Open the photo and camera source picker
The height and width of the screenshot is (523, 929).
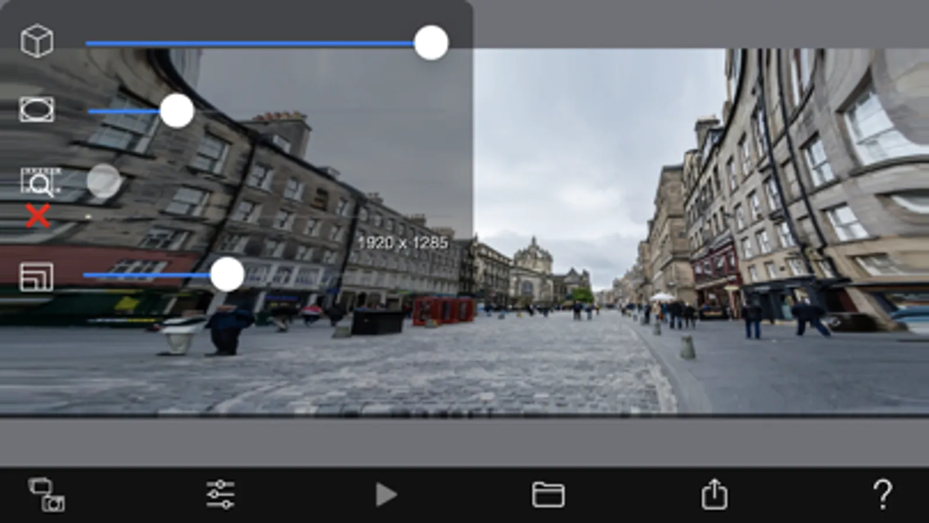(46, 495)
